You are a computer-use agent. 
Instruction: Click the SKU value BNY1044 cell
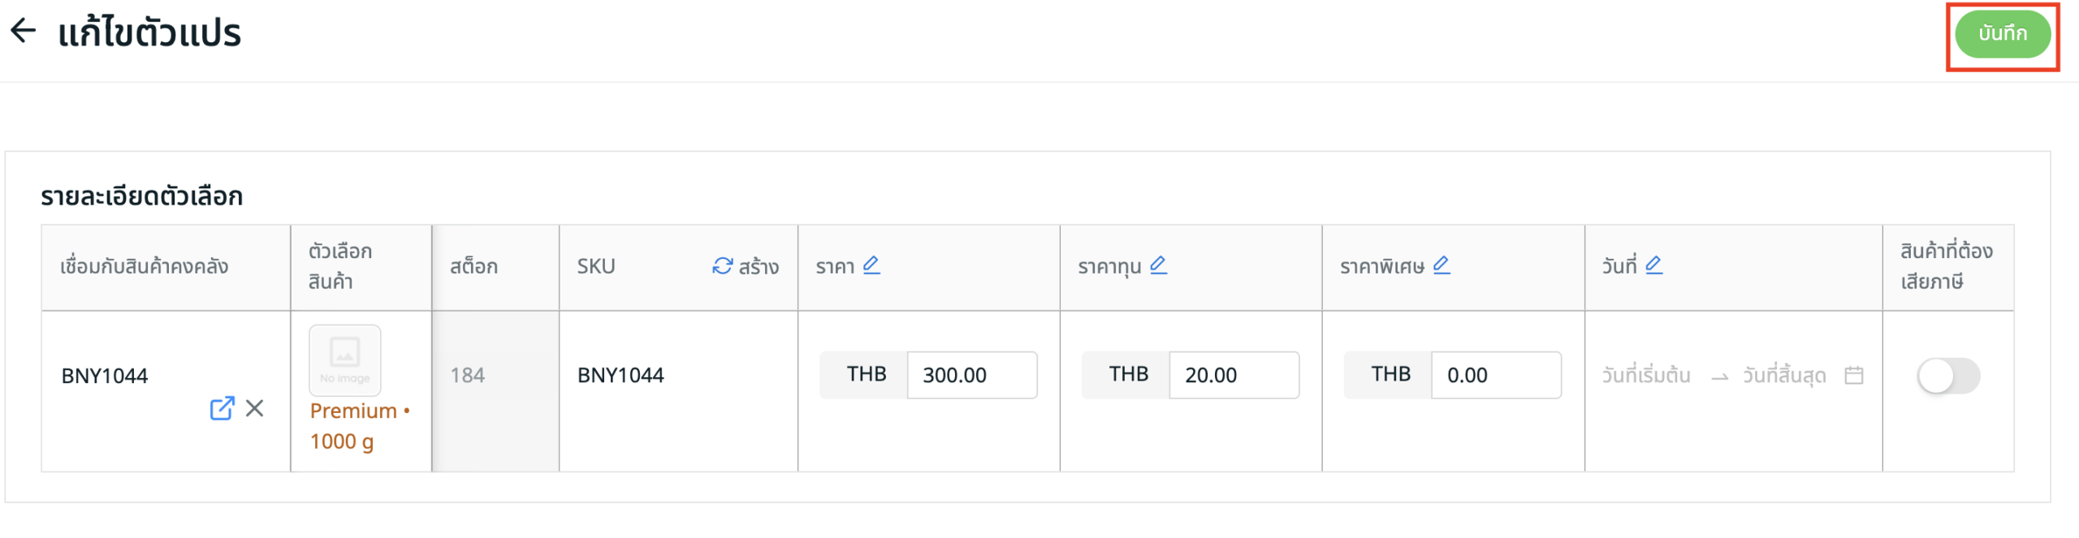(x=620, y=376)
